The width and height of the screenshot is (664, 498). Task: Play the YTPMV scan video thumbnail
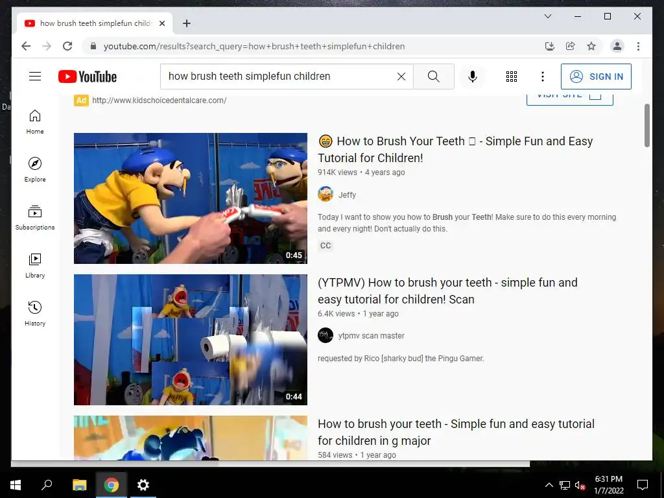[x=191, y=340]
